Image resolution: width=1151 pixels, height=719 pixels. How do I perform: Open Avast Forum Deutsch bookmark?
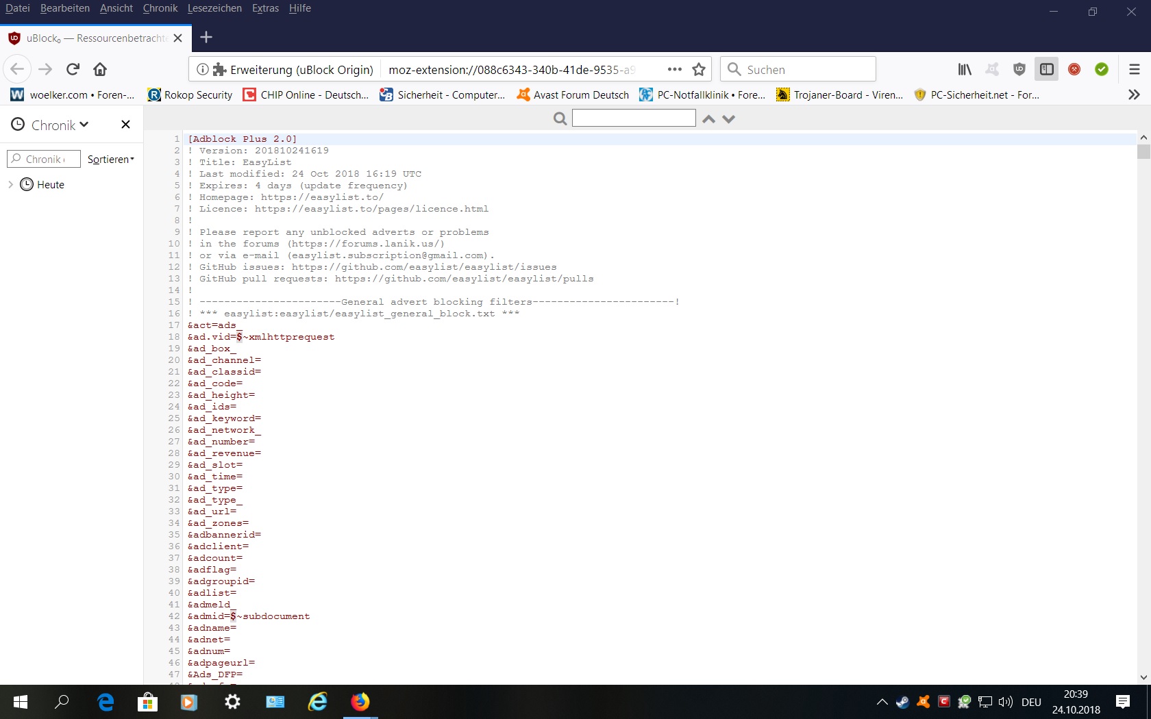point(573,94)
